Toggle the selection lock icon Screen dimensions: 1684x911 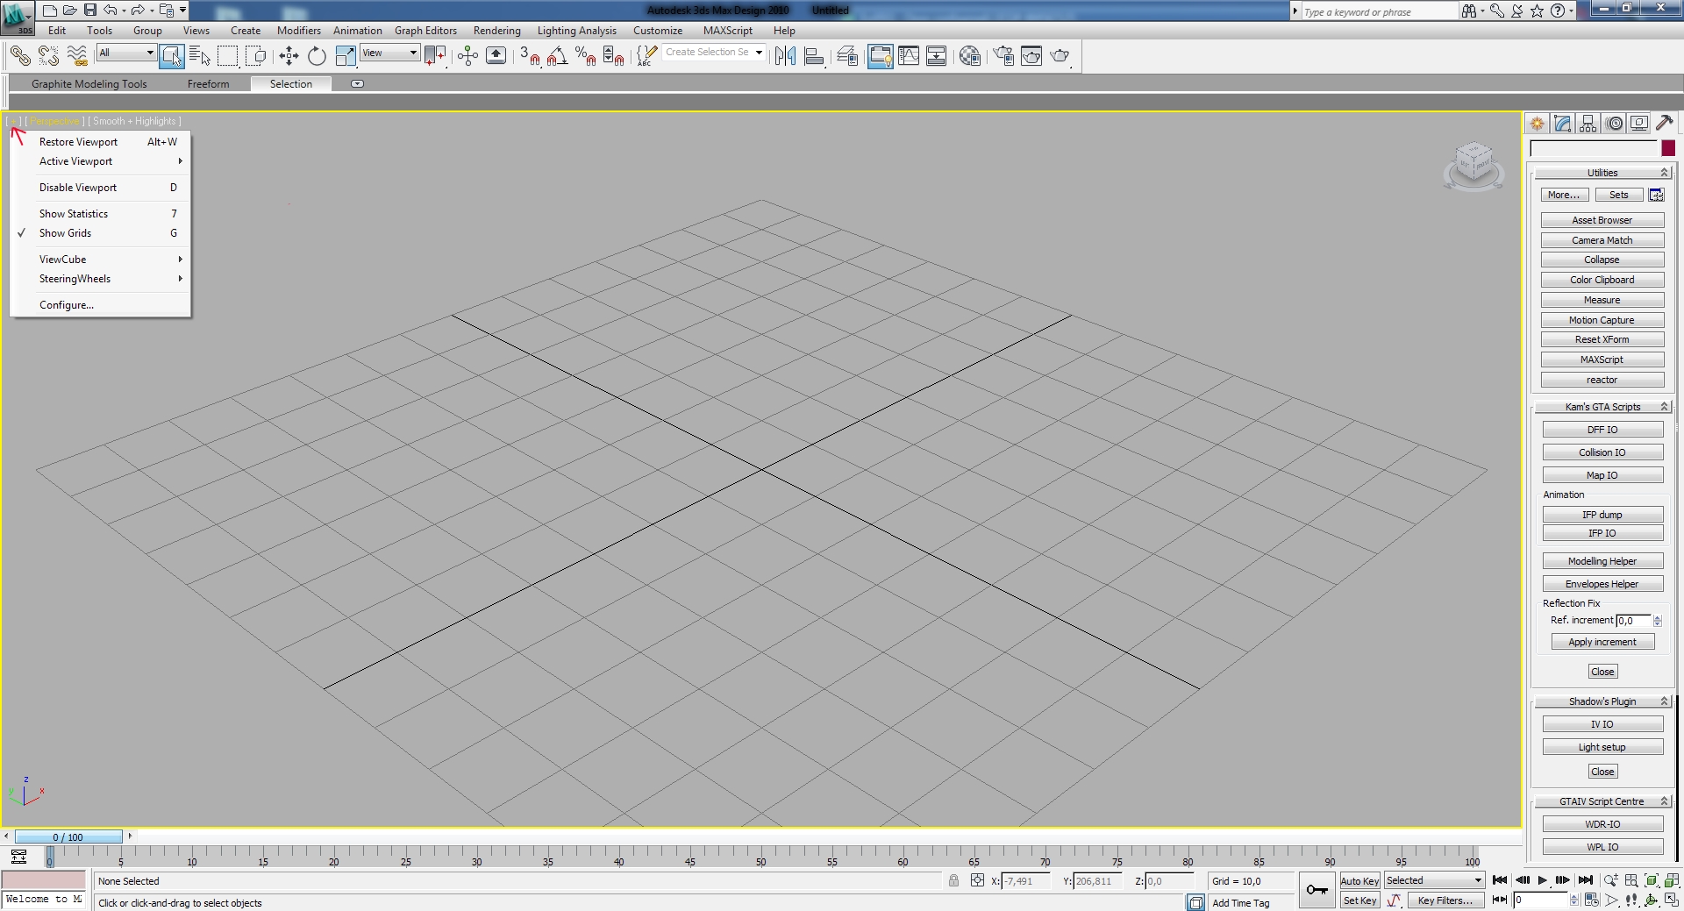[x=953, y=880]
